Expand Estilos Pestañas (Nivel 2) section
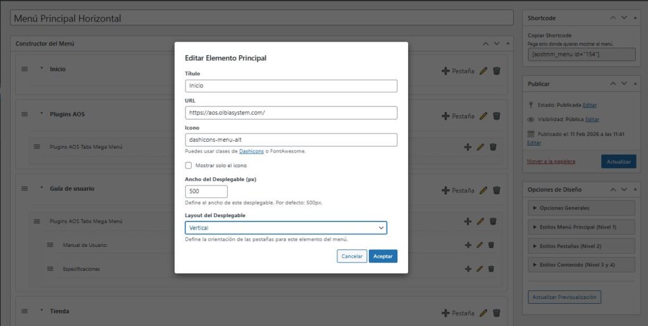The height and width of the screenshot is (326, 648). pyautogui.click(x=581, y=246)
